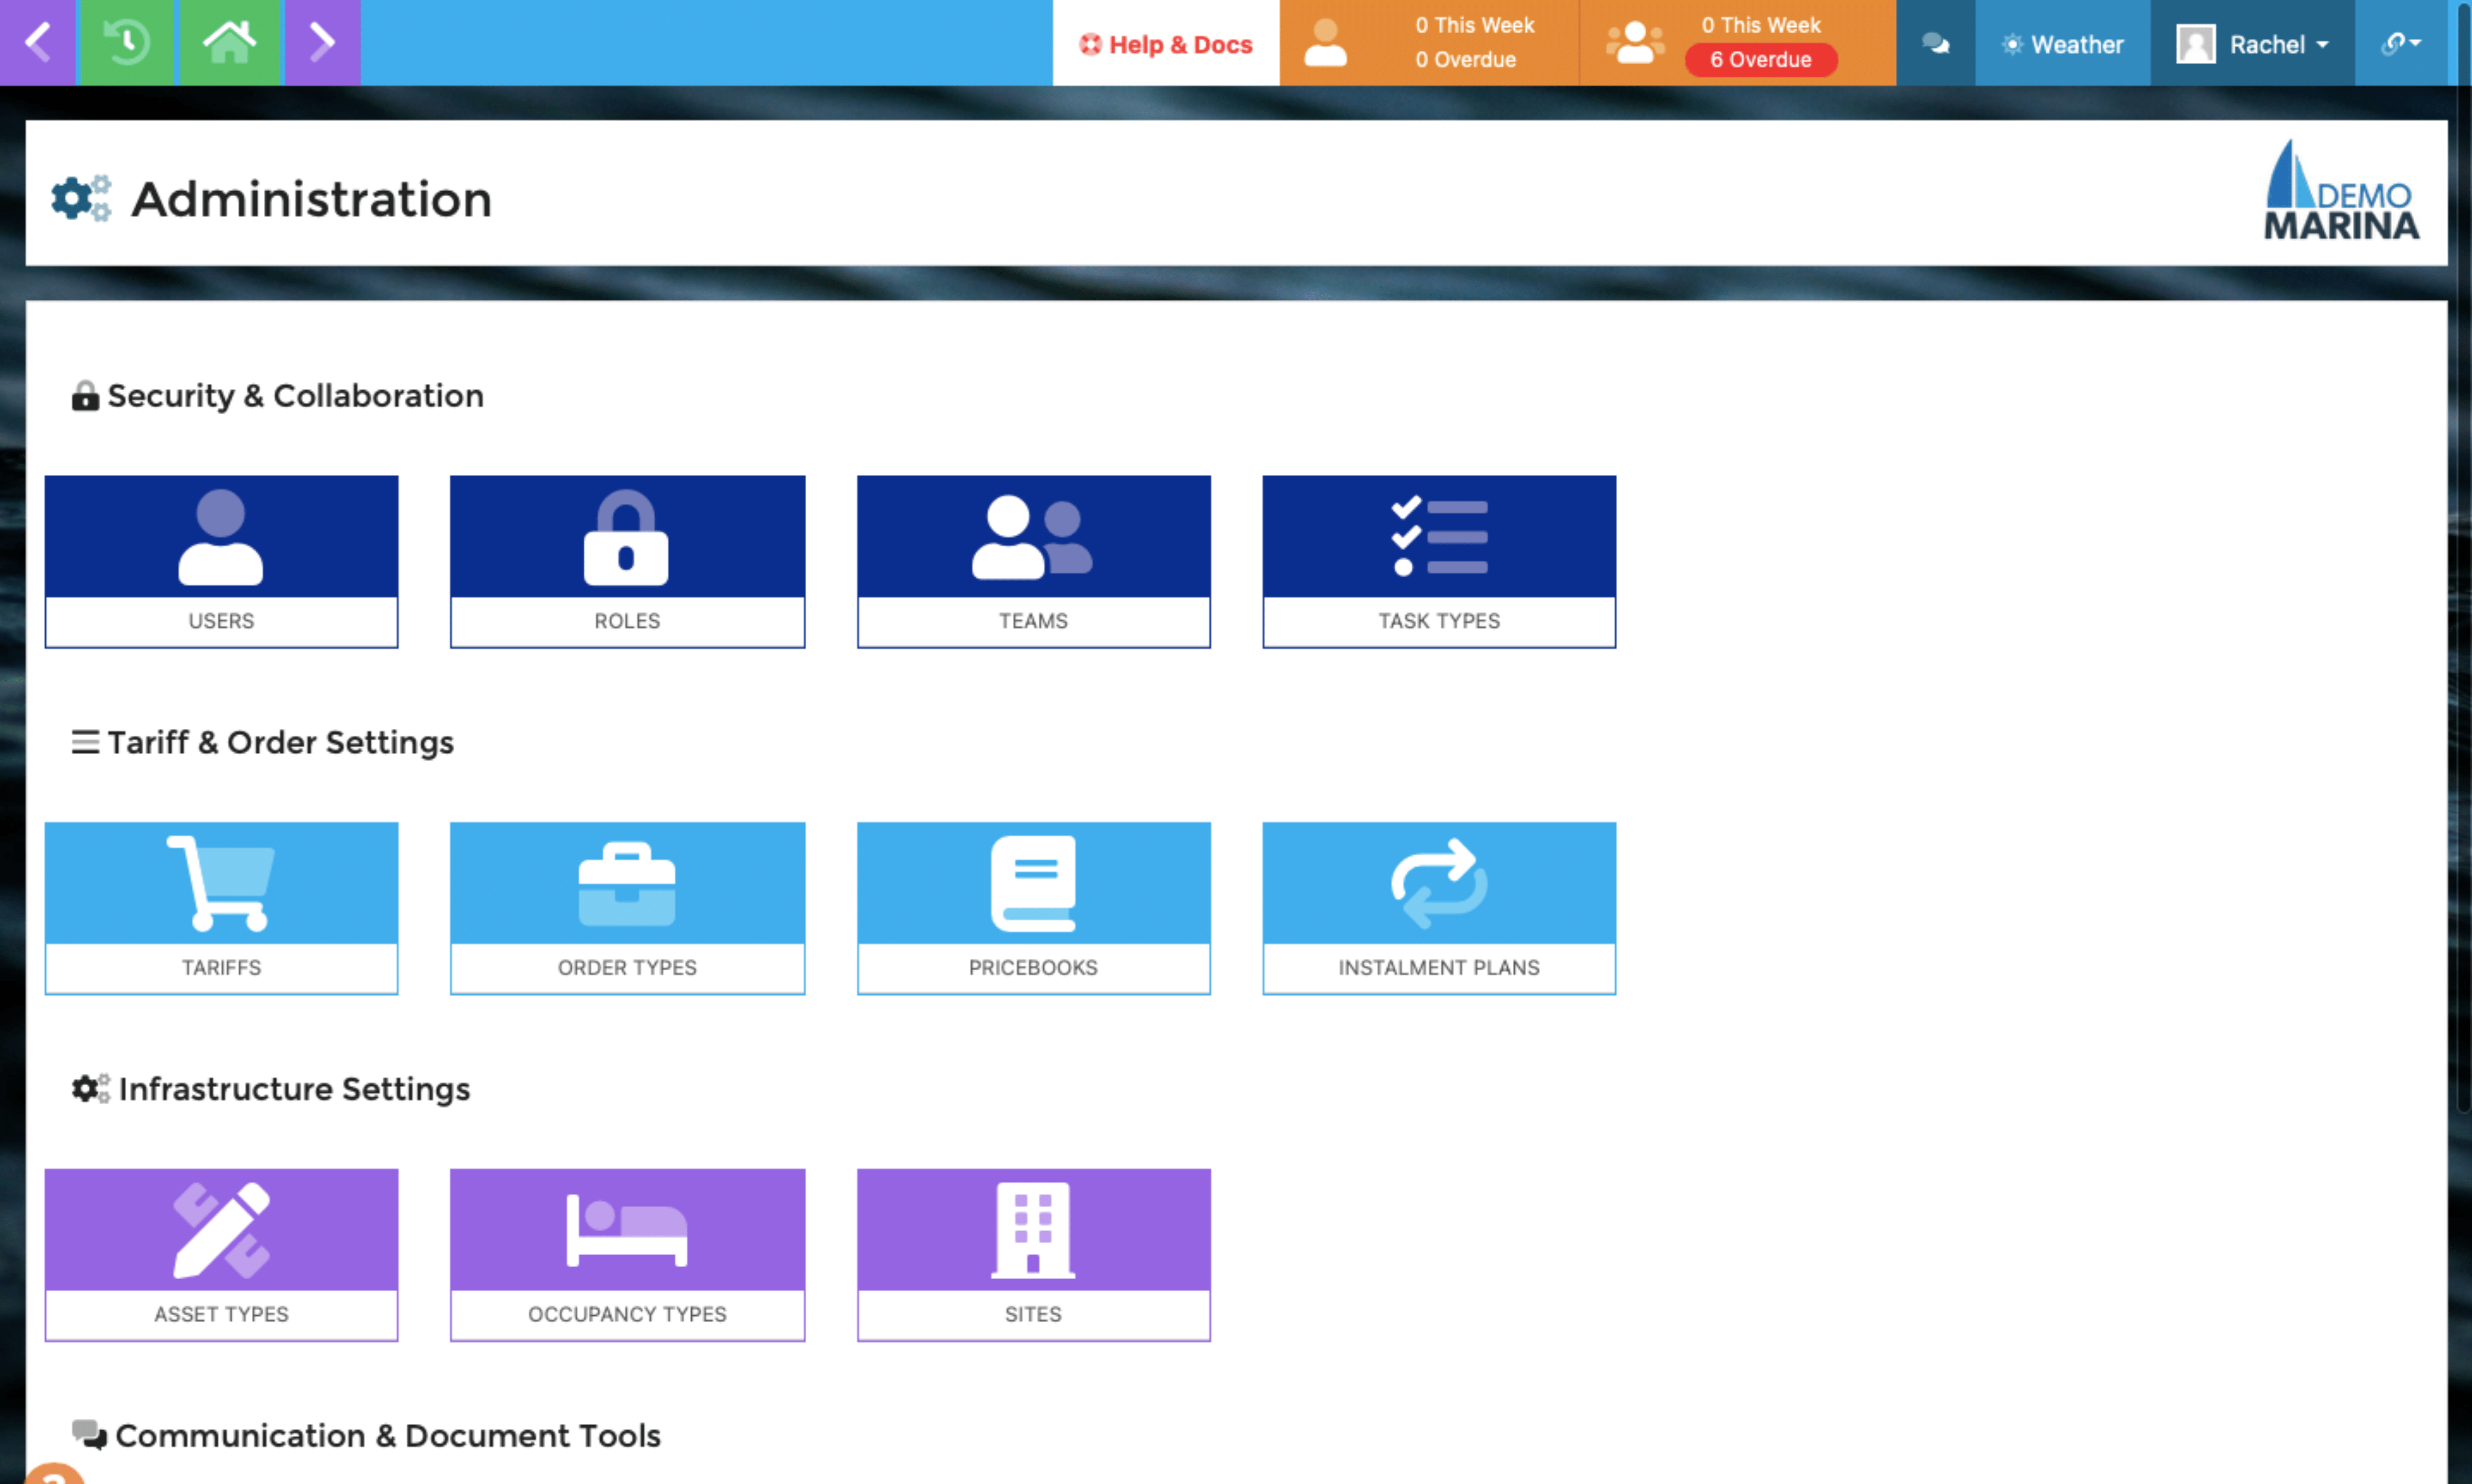Open the chat messages icon in the toolbar

1936,42
